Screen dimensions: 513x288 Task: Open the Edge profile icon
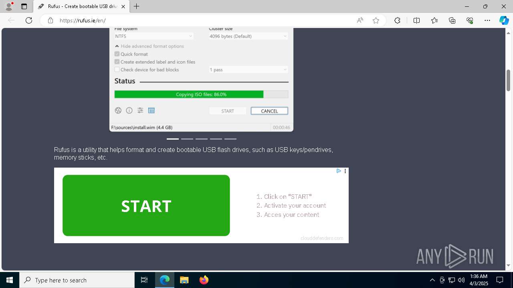[9, 6]
